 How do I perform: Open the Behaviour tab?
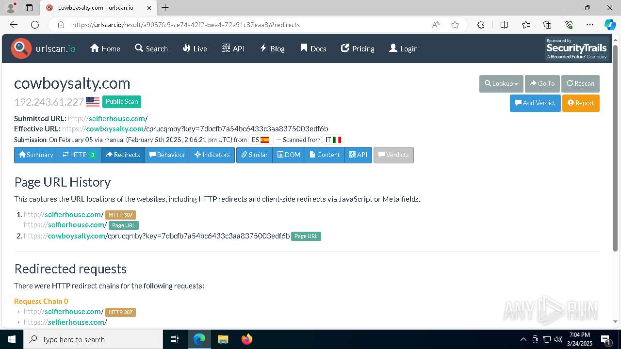coord(167,155)
